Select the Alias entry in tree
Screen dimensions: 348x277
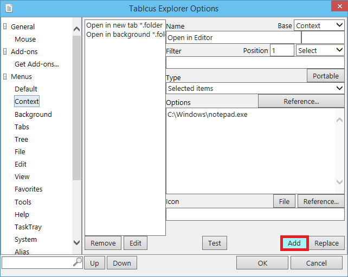tap(22, 252)
